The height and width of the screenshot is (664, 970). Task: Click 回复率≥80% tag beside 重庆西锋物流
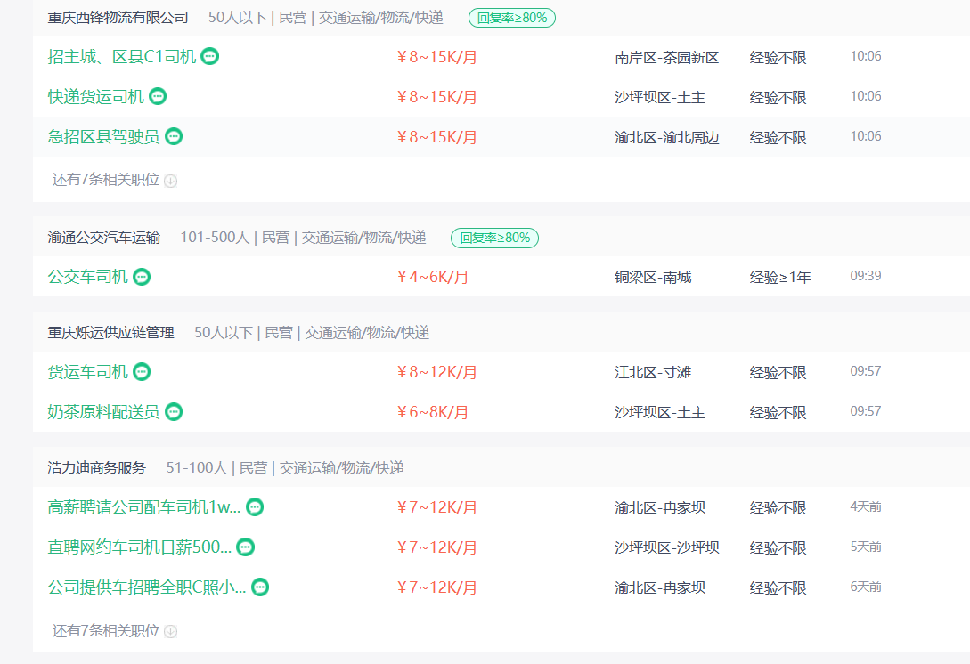[x=512, y=17]
